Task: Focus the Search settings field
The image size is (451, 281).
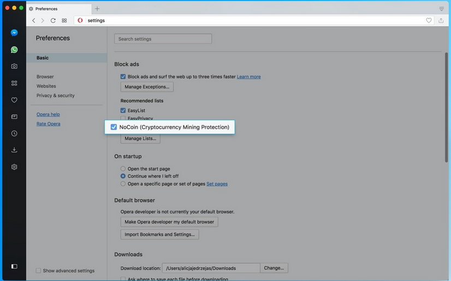Action: tap(163, 39)
